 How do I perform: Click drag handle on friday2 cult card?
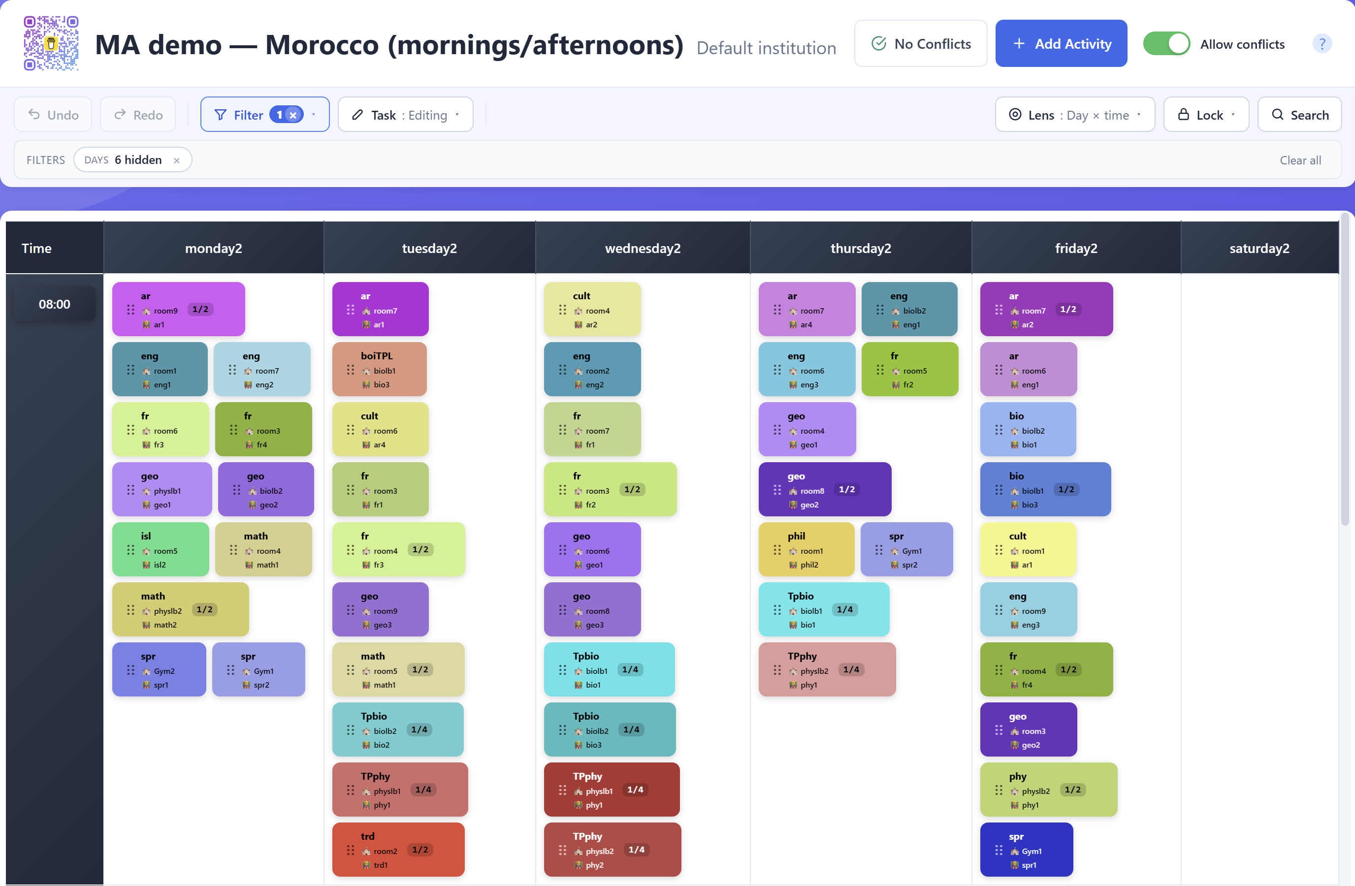[999, 550]
